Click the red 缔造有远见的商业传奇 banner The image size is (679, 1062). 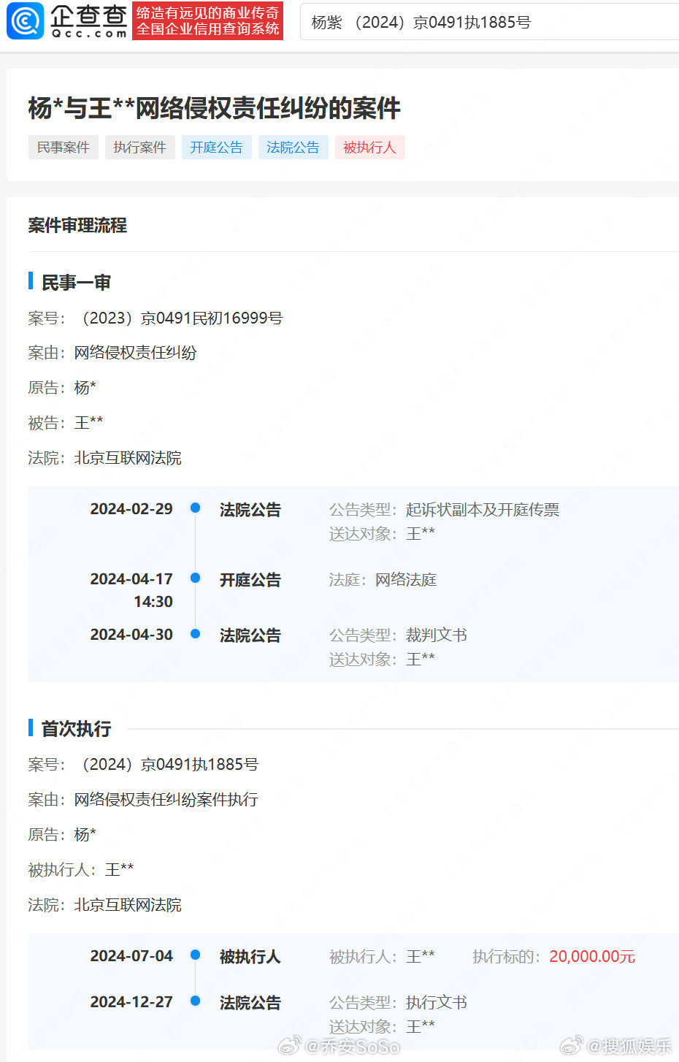(207, 21)
